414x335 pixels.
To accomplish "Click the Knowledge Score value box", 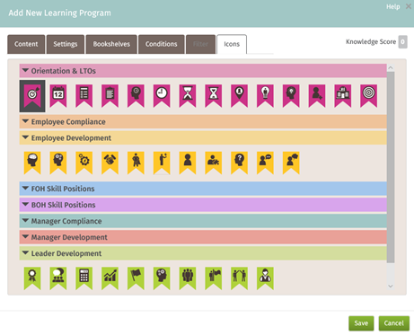I will (402, 42).
